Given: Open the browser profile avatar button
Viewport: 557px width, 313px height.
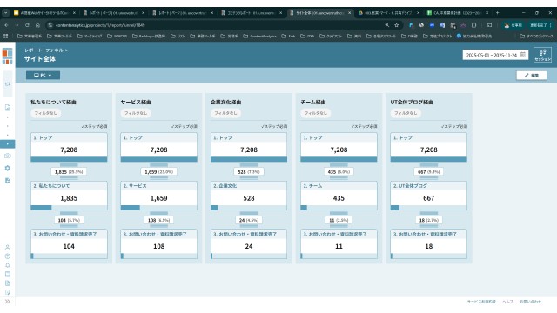Looking at the screenshot, I should pyautogui.click(x=513, y=25).
